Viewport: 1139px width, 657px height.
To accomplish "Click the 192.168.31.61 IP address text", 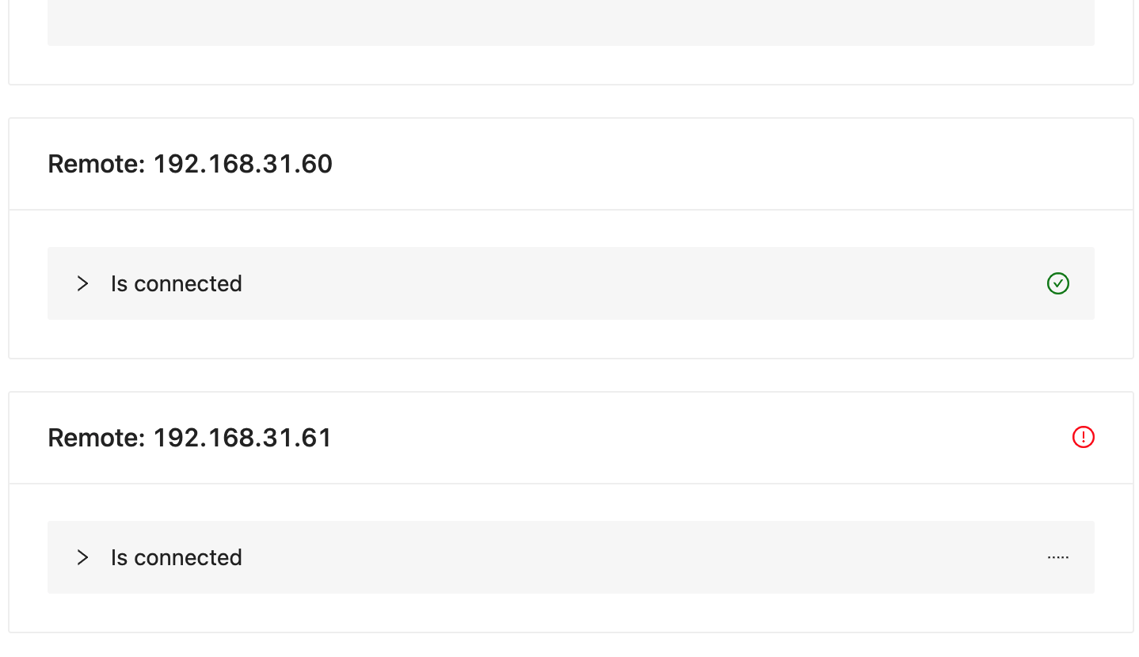I will pos(242,438).
